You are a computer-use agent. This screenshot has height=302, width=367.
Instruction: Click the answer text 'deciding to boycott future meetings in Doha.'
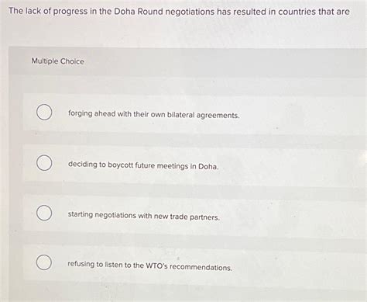143,165
